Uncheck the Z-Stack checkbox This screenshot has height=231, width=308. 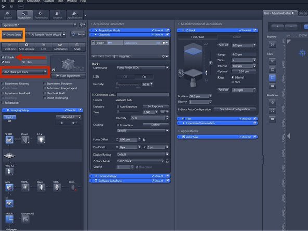point(3,57)
